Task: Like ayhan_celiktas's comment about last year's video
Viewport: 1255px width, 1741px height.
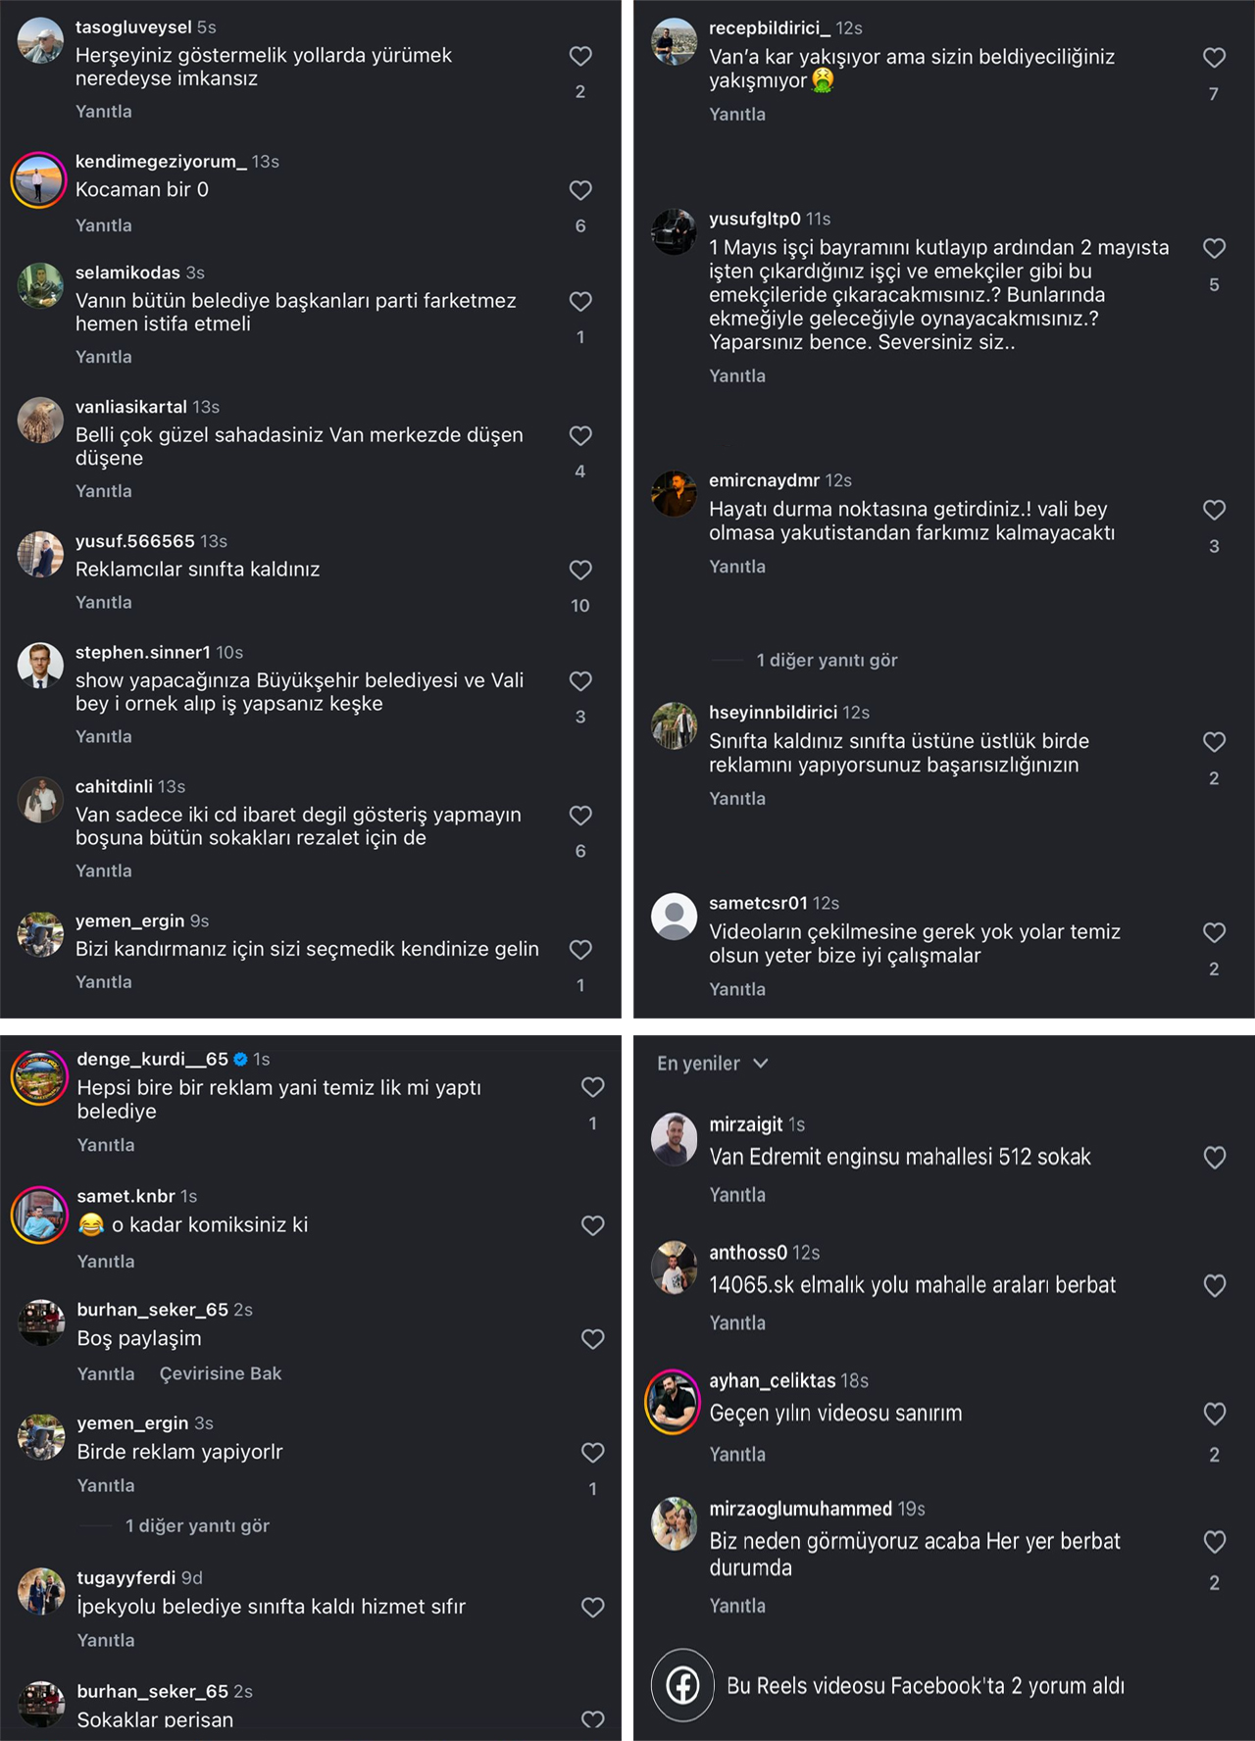Action: tap(1215, 1414)
